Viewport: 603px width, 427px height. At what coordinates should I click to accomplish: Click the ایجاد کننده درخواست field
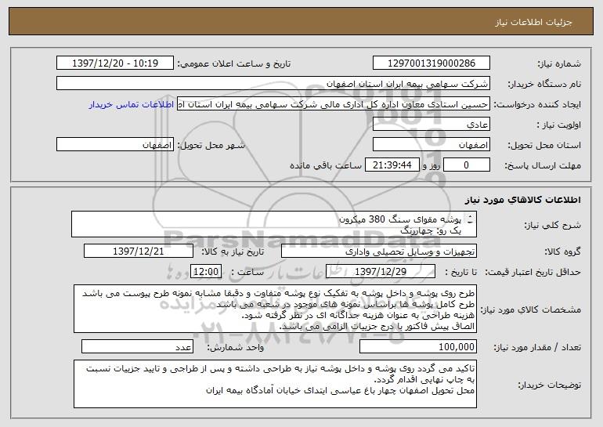tap(334, 104)
